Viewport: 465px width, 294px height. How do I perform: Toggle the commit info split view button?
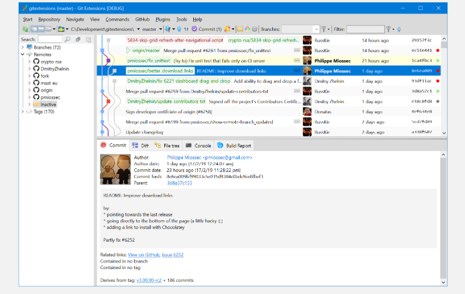coord(41,29)
